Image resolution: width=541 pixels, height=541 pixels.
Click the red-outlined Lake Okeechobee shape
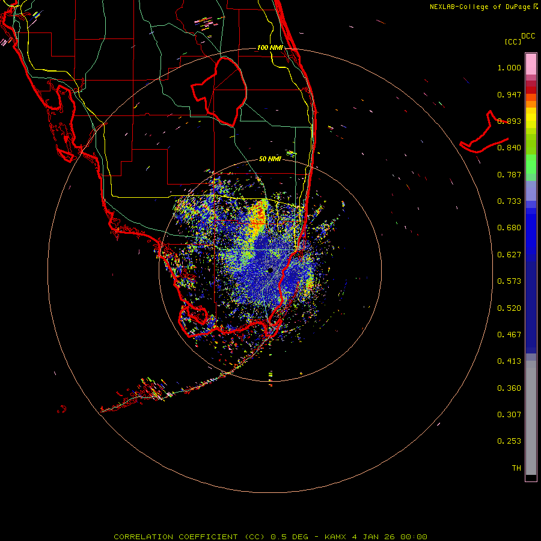(x=219, y=91)
